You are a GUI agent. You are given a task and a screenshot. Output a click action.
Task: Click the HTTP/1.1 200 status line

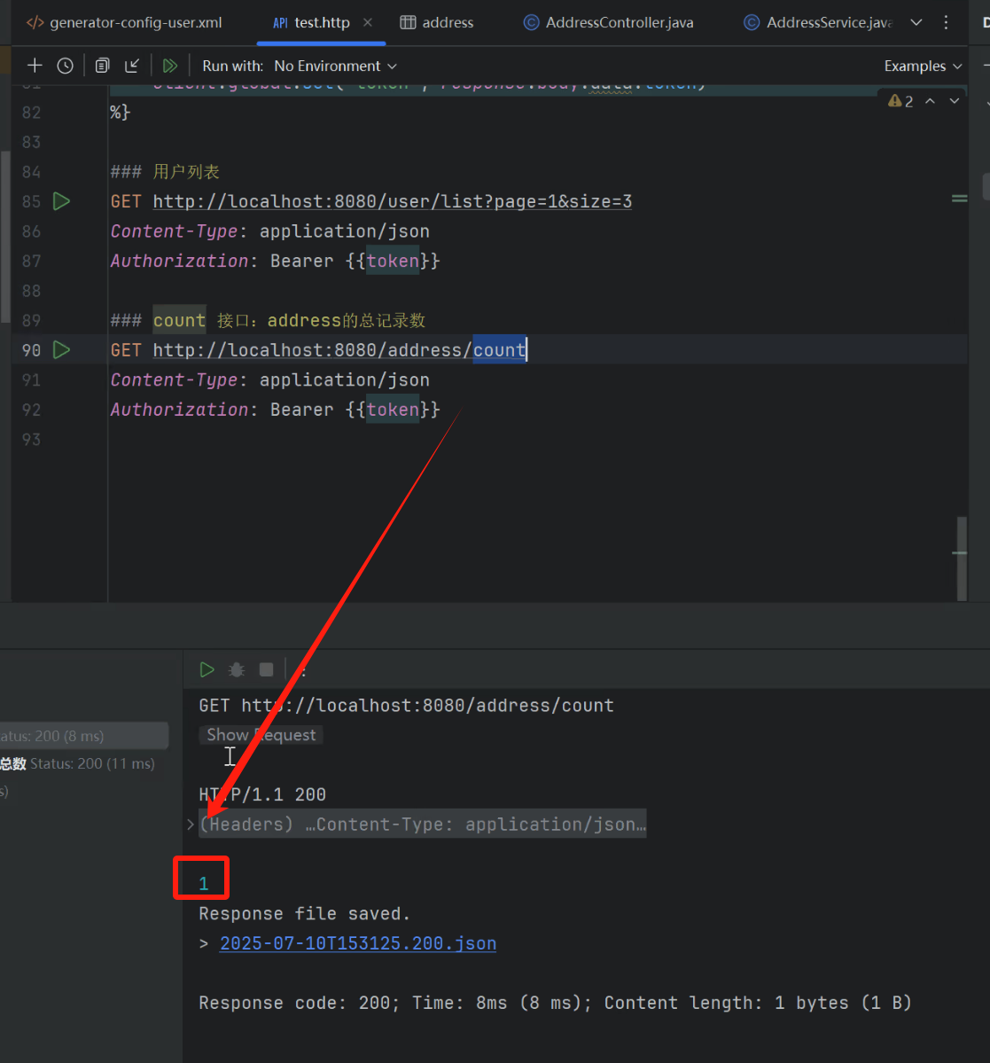[262, 794]
